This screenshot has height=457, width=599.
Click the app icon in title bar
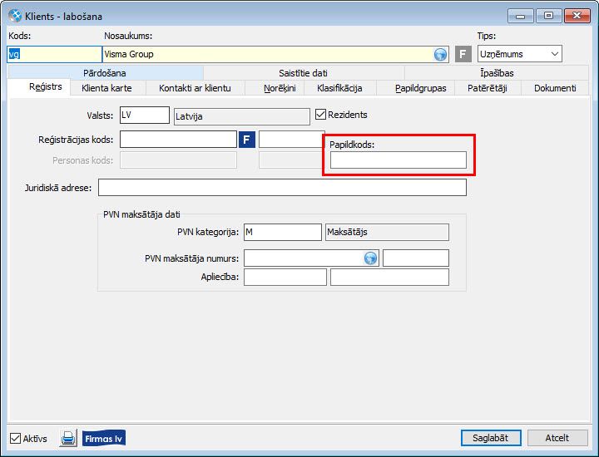pyautogui.click(x=15, y=16)
